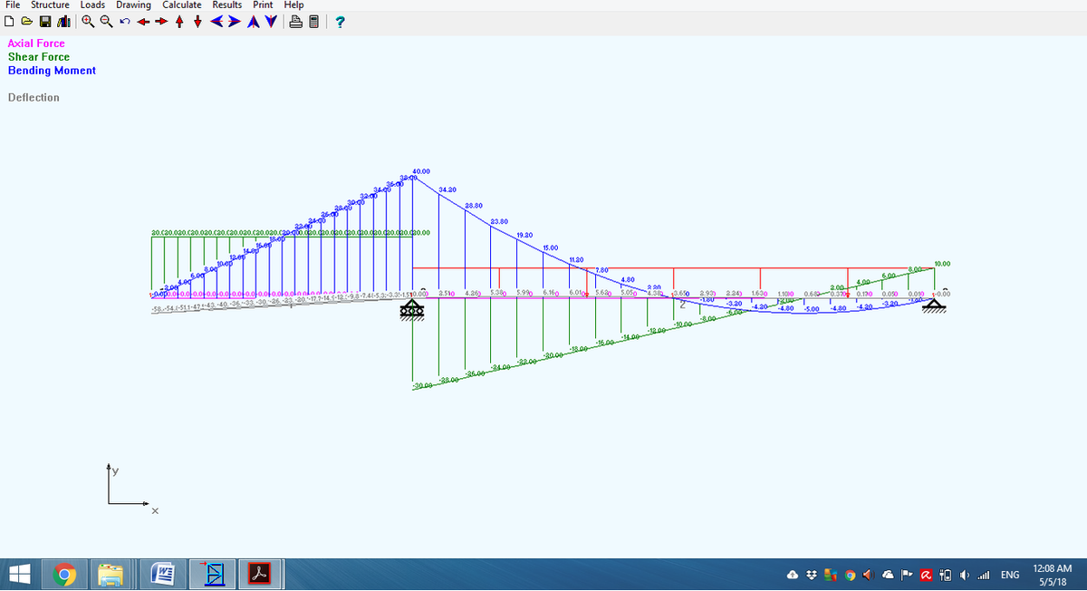Click the Undo icon
This screenshot has height=591, width=1087.
click(x=124, y=22)
